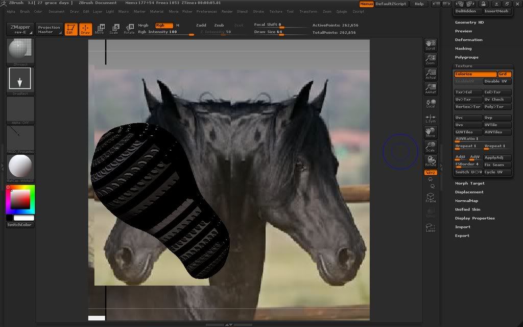Click the Actual size icon
523x327 pixels.
tap(431, 74)
